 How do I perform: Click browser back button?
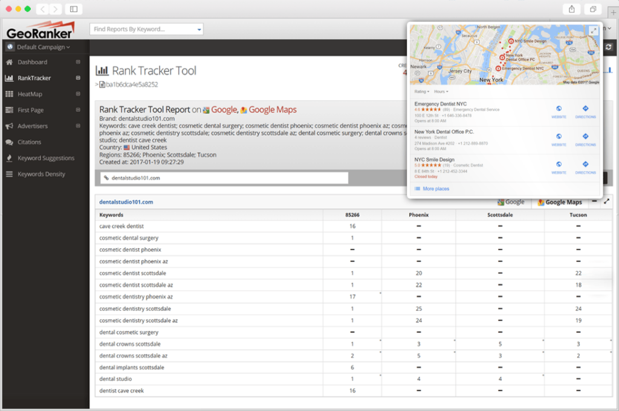(43, 8)
